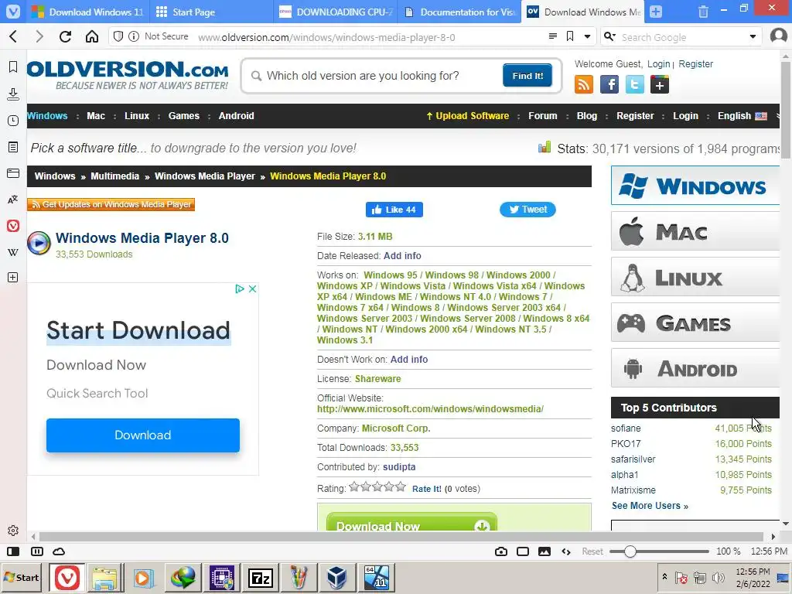Open See More Users link
The height and width of the screenshot is (594, 792).
tap(650, 506)
